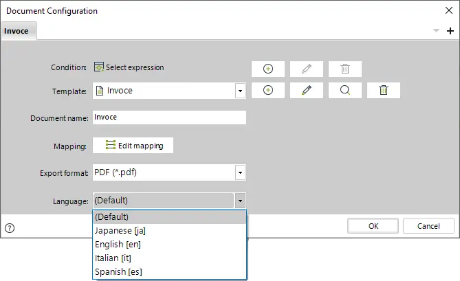Viewport: 460px width, 281px height.
Task: Open the Template Invoce combo box
Action: coord(169,91)
